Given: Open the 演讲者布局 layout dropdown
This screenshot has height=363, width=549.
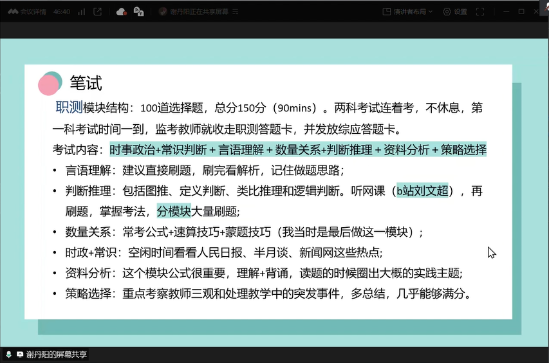Looking at the screenshot, I should point(408,12).
